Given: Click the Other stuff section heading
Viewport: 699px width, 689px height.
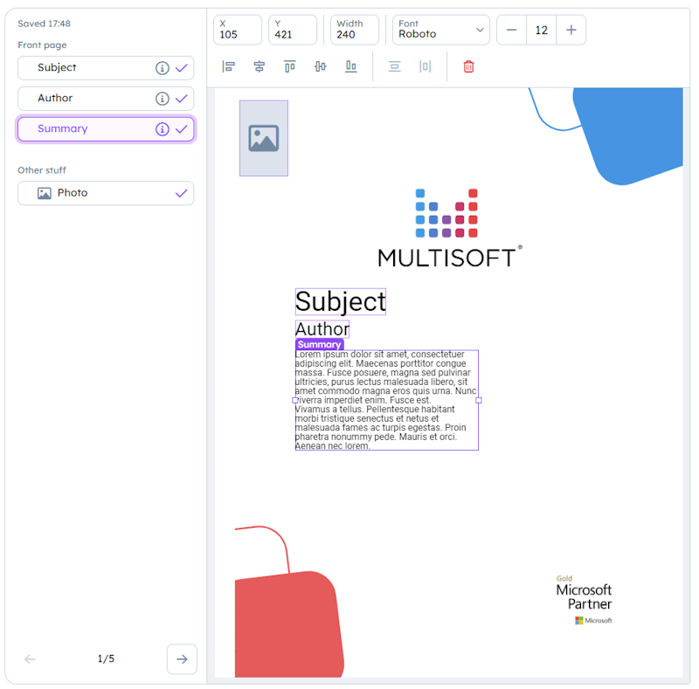Looking at the screenshot, I should (42, 170).
